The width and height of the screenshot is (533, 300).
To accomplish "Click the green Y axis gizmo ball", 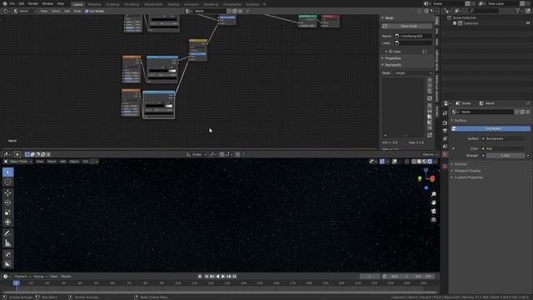I will point(420,179).
